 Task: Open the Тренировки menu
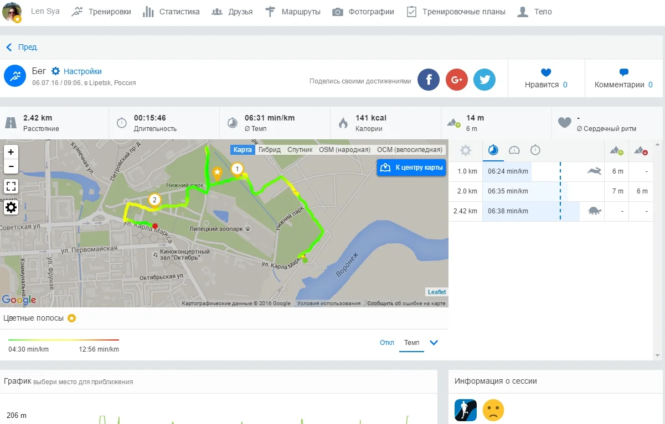(102, 12)
